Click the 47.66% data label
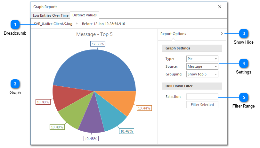 point(98,44)
